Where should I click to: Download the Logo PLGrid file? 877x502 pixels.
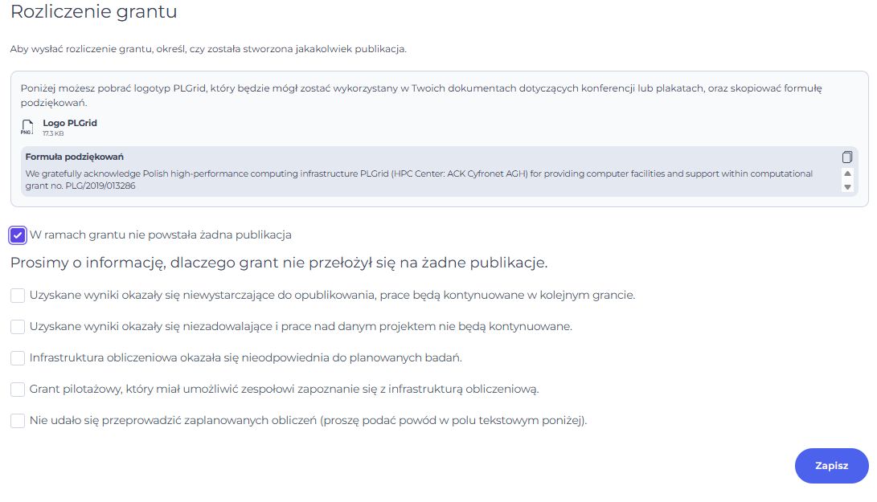click(x=69, y=123)
